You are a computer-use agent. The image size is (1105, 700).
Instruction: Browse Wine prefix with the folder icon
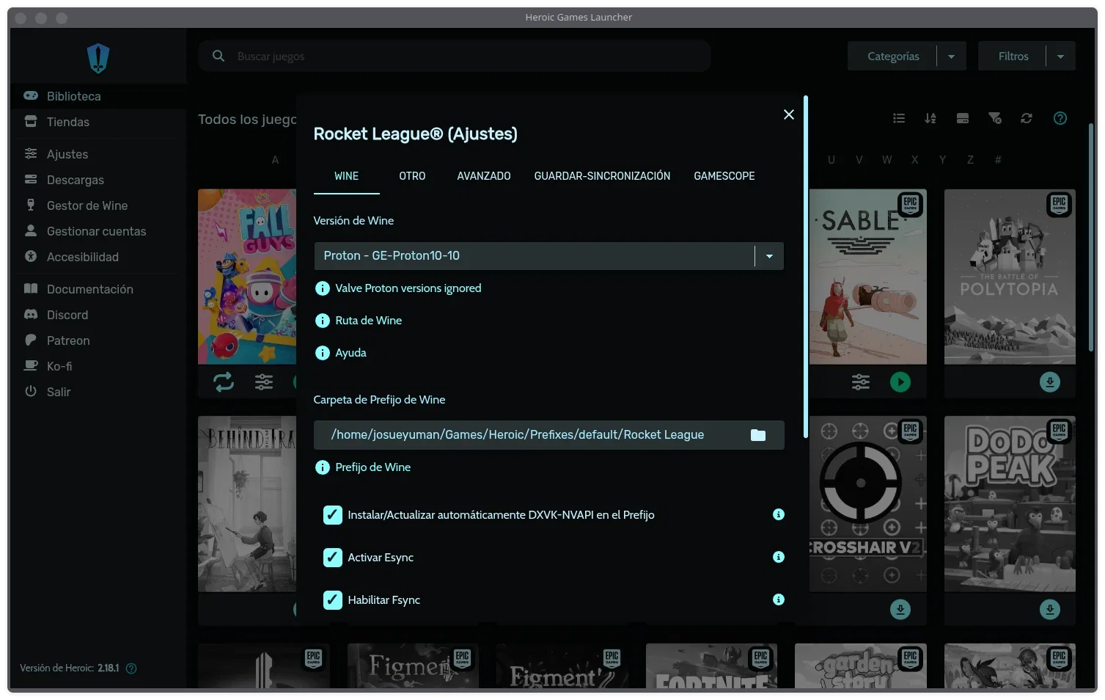tap(758, 435)
